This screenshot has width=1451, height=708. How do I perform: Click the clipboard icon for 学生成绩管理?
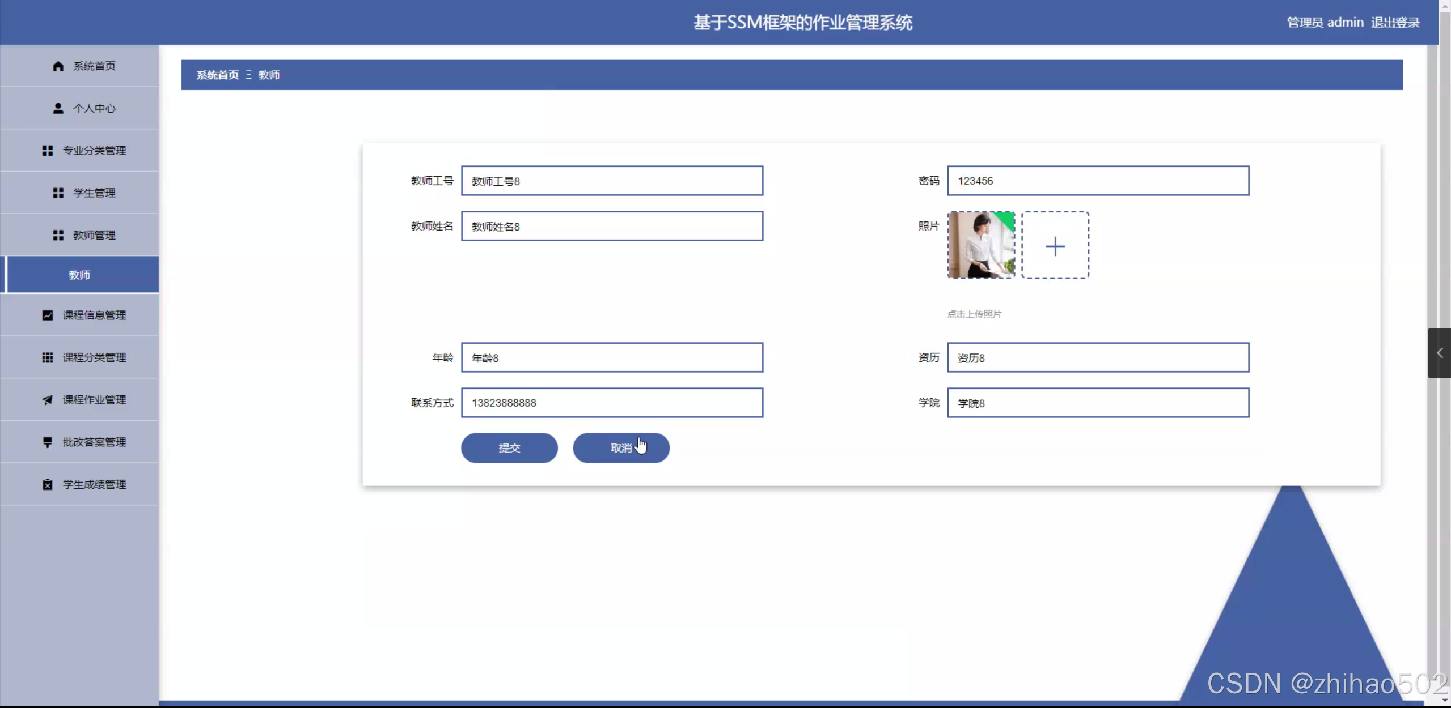[x=48, y=484]
